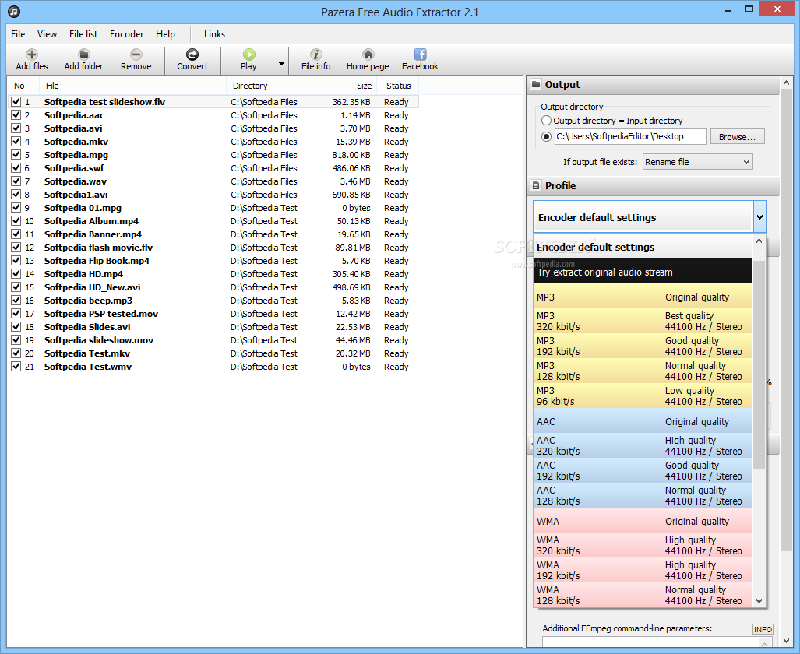This screenshot has width=800, height=654.
Task: Click the profile list scrollbar up arrow
Action: [x=759, y=241]
